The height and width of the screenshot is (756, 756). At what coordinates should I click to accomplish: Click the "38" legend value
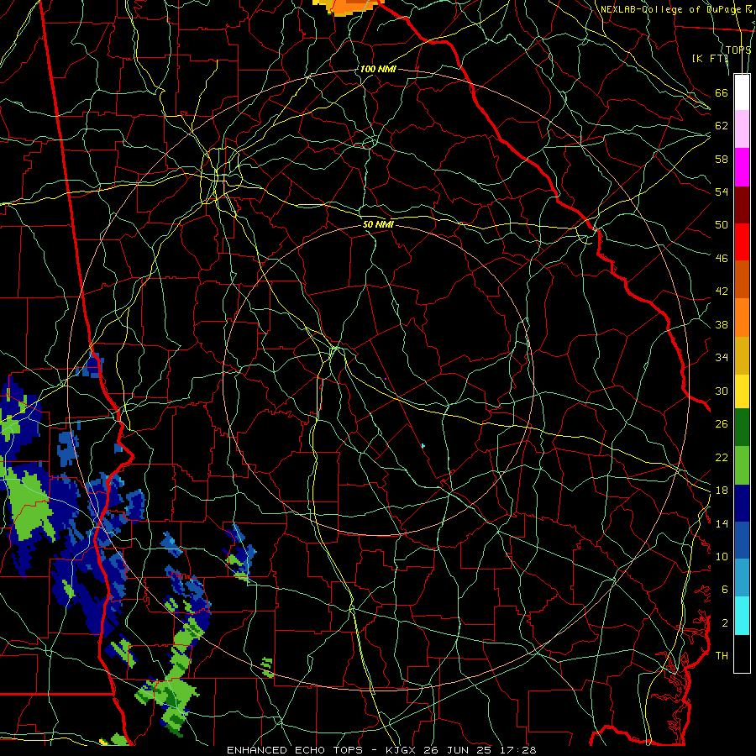pos(722,325)
